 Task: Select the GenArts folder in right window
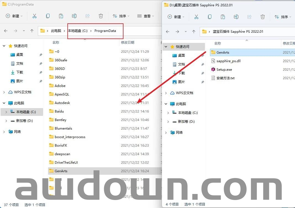tap(223, 52)
